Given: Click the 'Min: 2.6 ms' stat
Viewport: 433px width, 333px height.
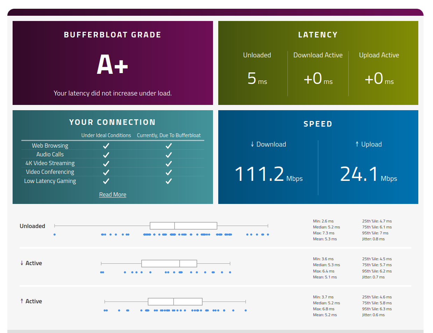Looking at the screenshot, I should point(323,221).
